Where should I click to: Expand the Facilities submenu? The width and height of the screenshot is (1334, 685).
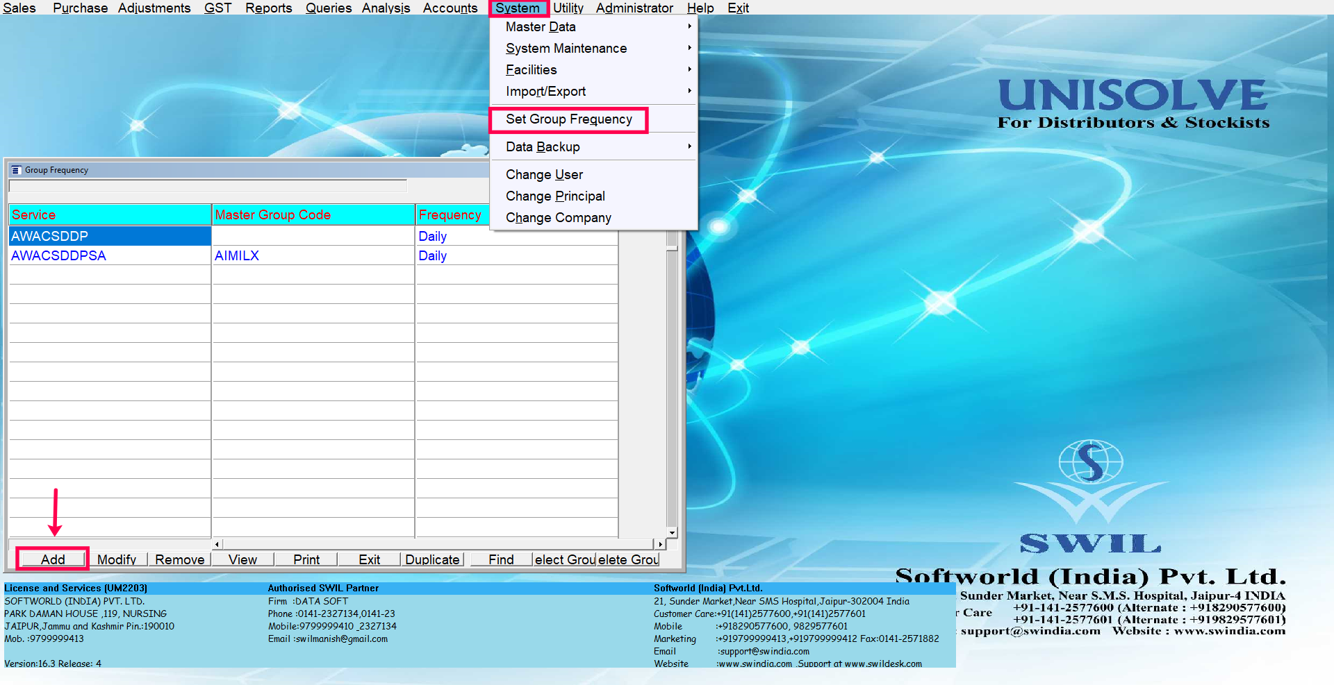[x=593, y=69]
